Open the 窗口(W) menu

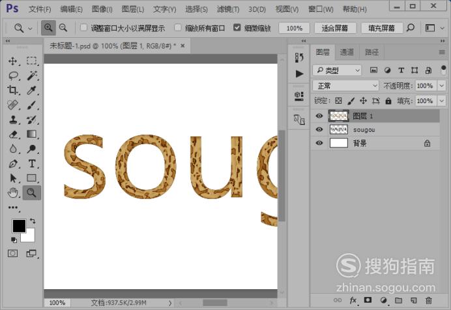click(321, 9)
